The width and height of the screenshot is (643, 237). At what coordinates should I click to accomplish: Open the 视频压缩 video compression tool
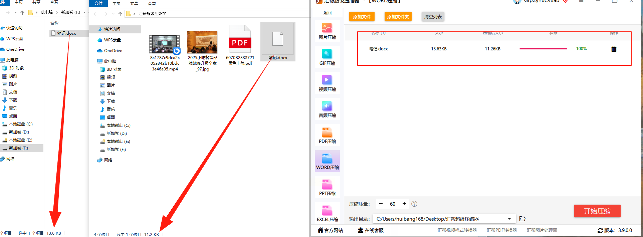(x=327, y=83)
